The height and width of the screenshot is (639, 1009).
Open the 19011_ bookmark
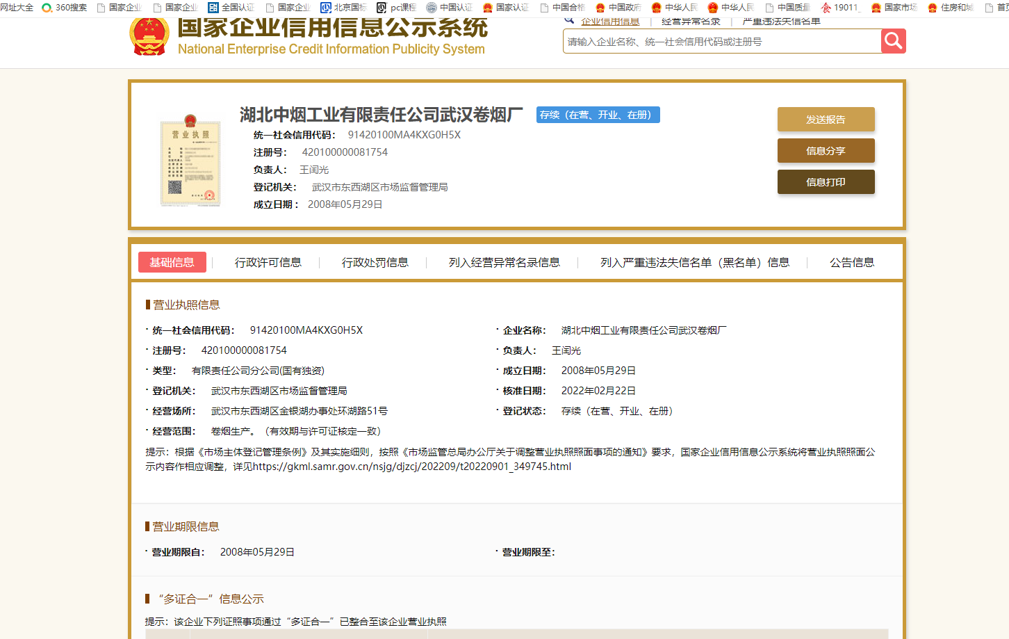[840, 8]
